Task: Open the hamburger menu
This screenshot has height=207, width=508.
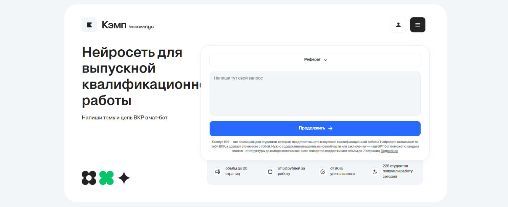Action: pyautogui.click(x=418, y=25)
